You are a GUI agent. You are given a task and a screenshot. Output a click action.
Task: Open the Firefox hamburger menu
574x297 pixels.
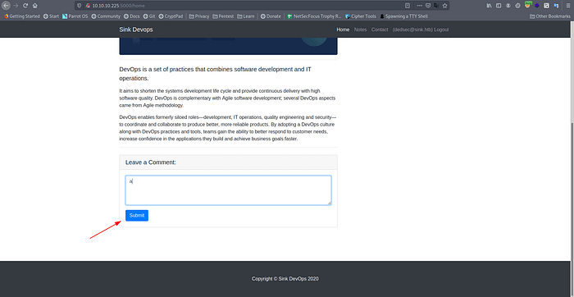[568, 6]
